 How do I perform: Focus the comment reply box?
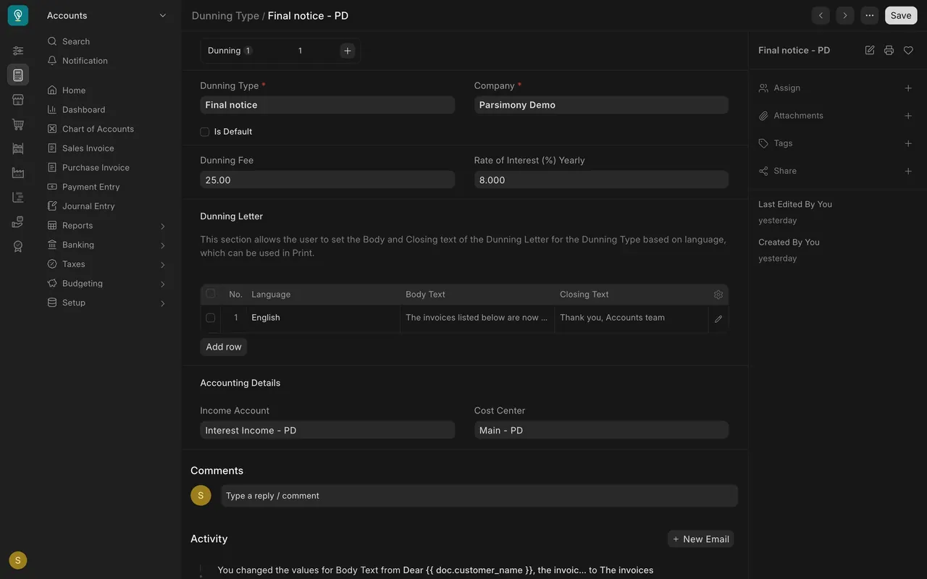(479, 496)
